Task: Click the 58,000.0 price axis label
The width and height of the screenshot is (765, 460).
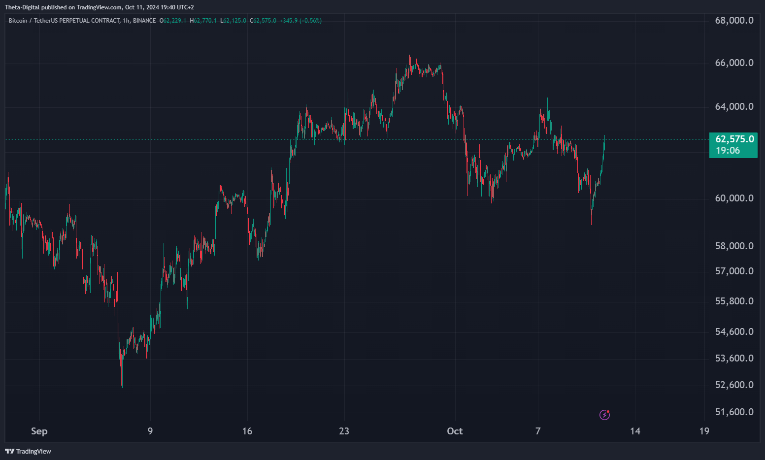Action: (x=734, y=246)
